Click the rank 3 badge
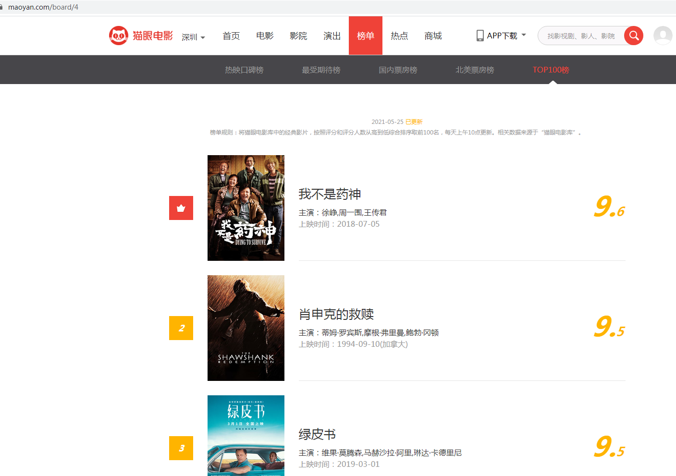Screen dimensions: 676x476 pyautogui.click(x=181, y=448)
